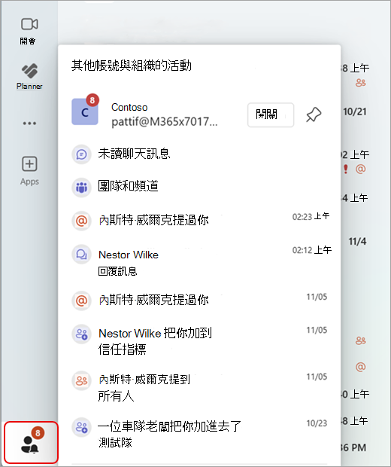Open Apps plus icon in sidebar
The image size is (391, 467).
29,163
